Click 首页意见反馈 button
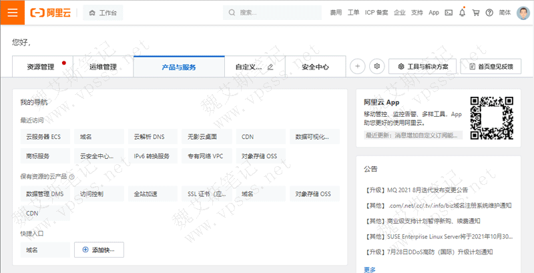 tap(491, 66)
